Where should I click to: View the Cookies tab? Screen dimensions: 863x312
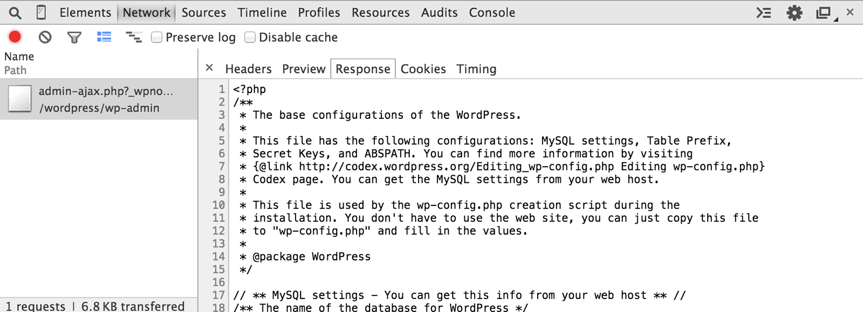tap(423, 69)
